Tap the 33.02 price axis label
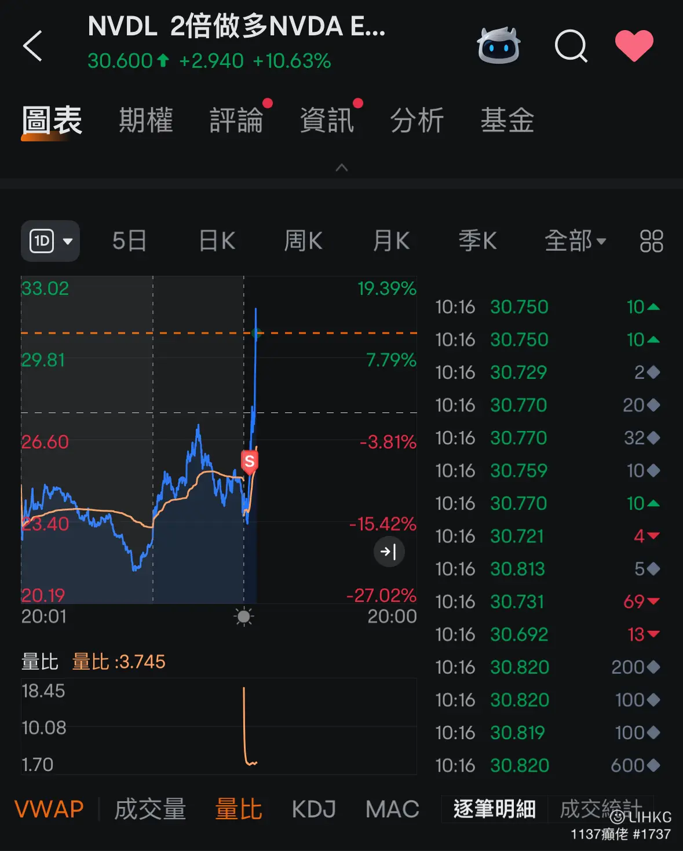The height and width of the screenshot is (851, 683). tap(45, 288)
